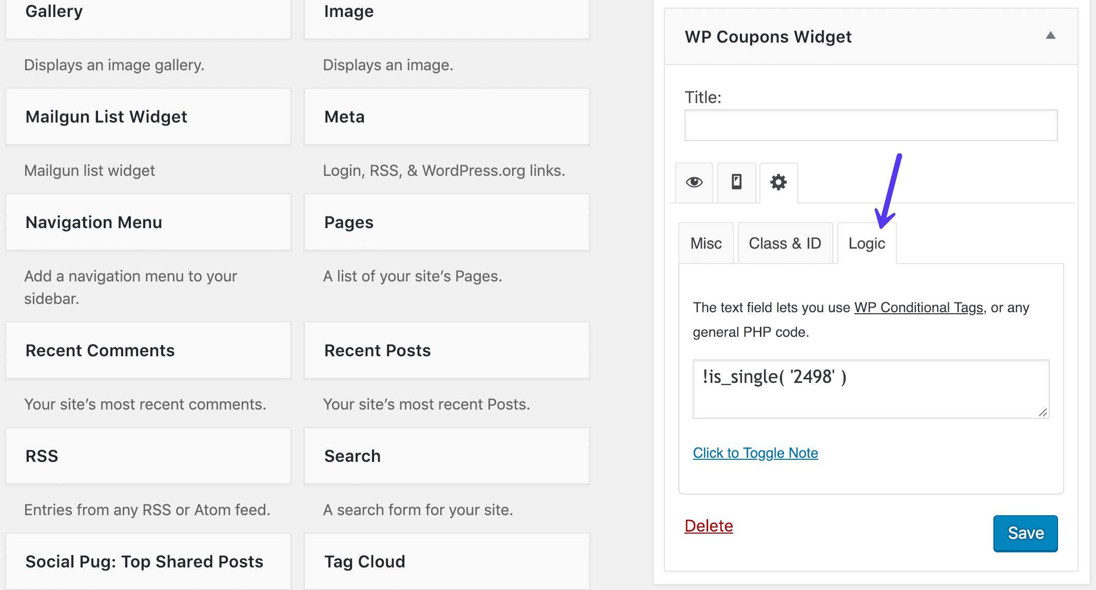
Task: Select the Class & ID tab
Action: coord(785,242)
